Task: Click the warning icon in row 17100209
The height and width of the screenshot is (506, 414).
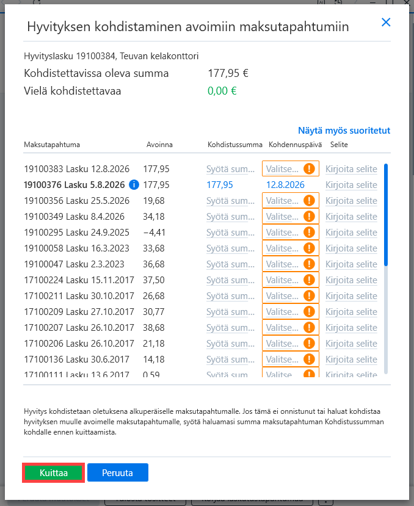Action: tap(309, 312)
